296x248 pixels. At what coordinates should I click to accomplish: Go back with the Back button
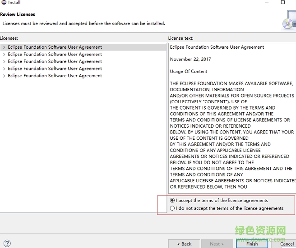point(184,244)
